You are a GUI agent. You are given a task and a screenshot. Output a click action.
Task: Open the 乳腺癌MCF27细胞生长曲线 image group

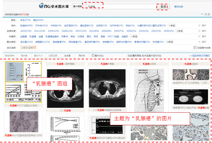coord(23,82)
